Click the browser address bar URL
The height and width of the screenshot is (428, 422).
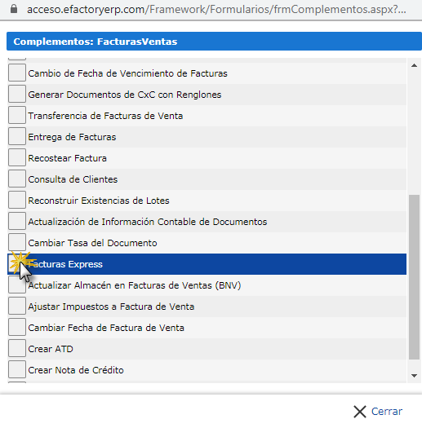[x=216, y=9]
